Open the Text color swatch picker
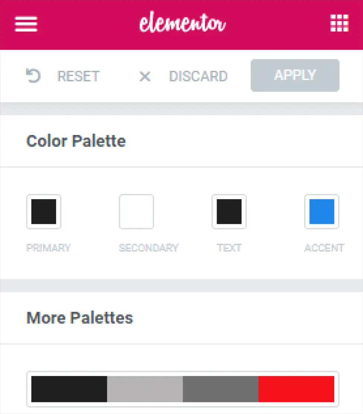The width and height of the screenshot is (363, 414). click(229, 211)
